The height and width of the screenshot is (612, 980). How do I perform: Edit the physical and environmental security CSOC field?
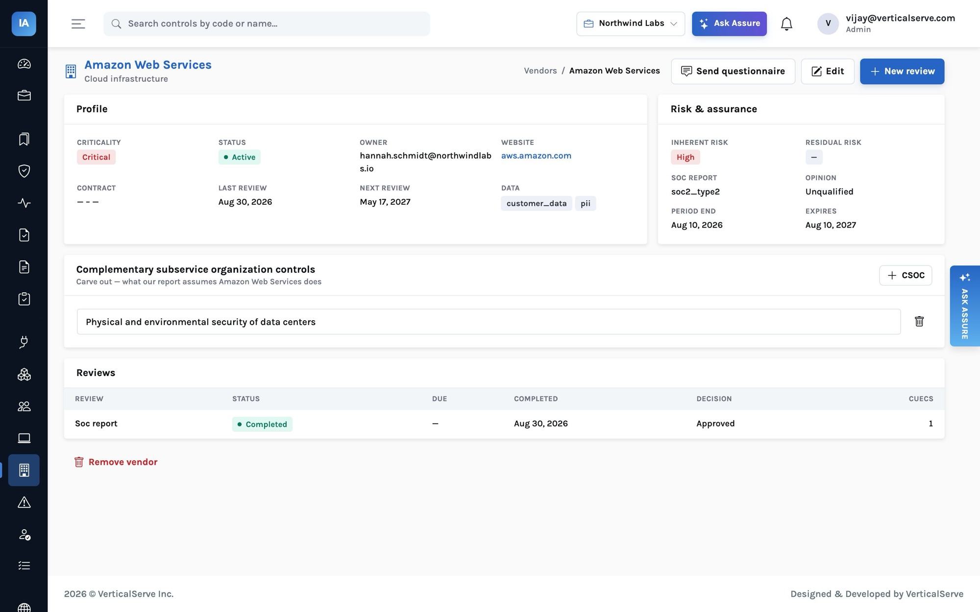pos(489,322)
